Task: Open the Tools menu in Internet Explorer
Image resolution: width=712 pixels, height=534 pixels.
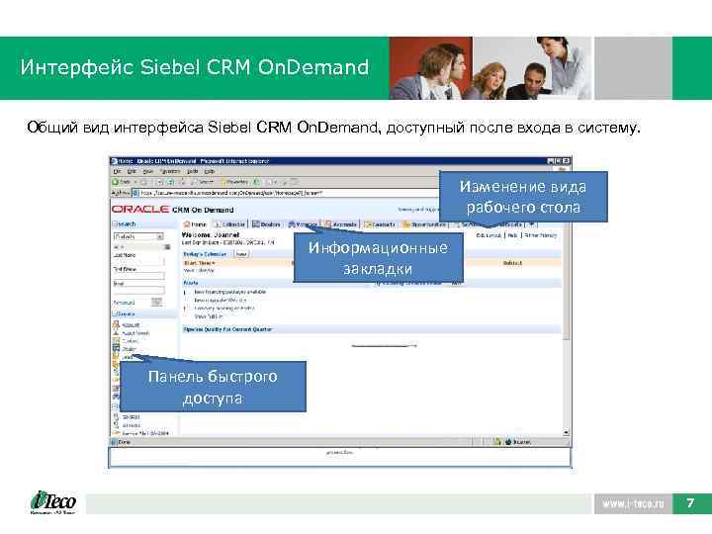Action: (x=193, y=172)
